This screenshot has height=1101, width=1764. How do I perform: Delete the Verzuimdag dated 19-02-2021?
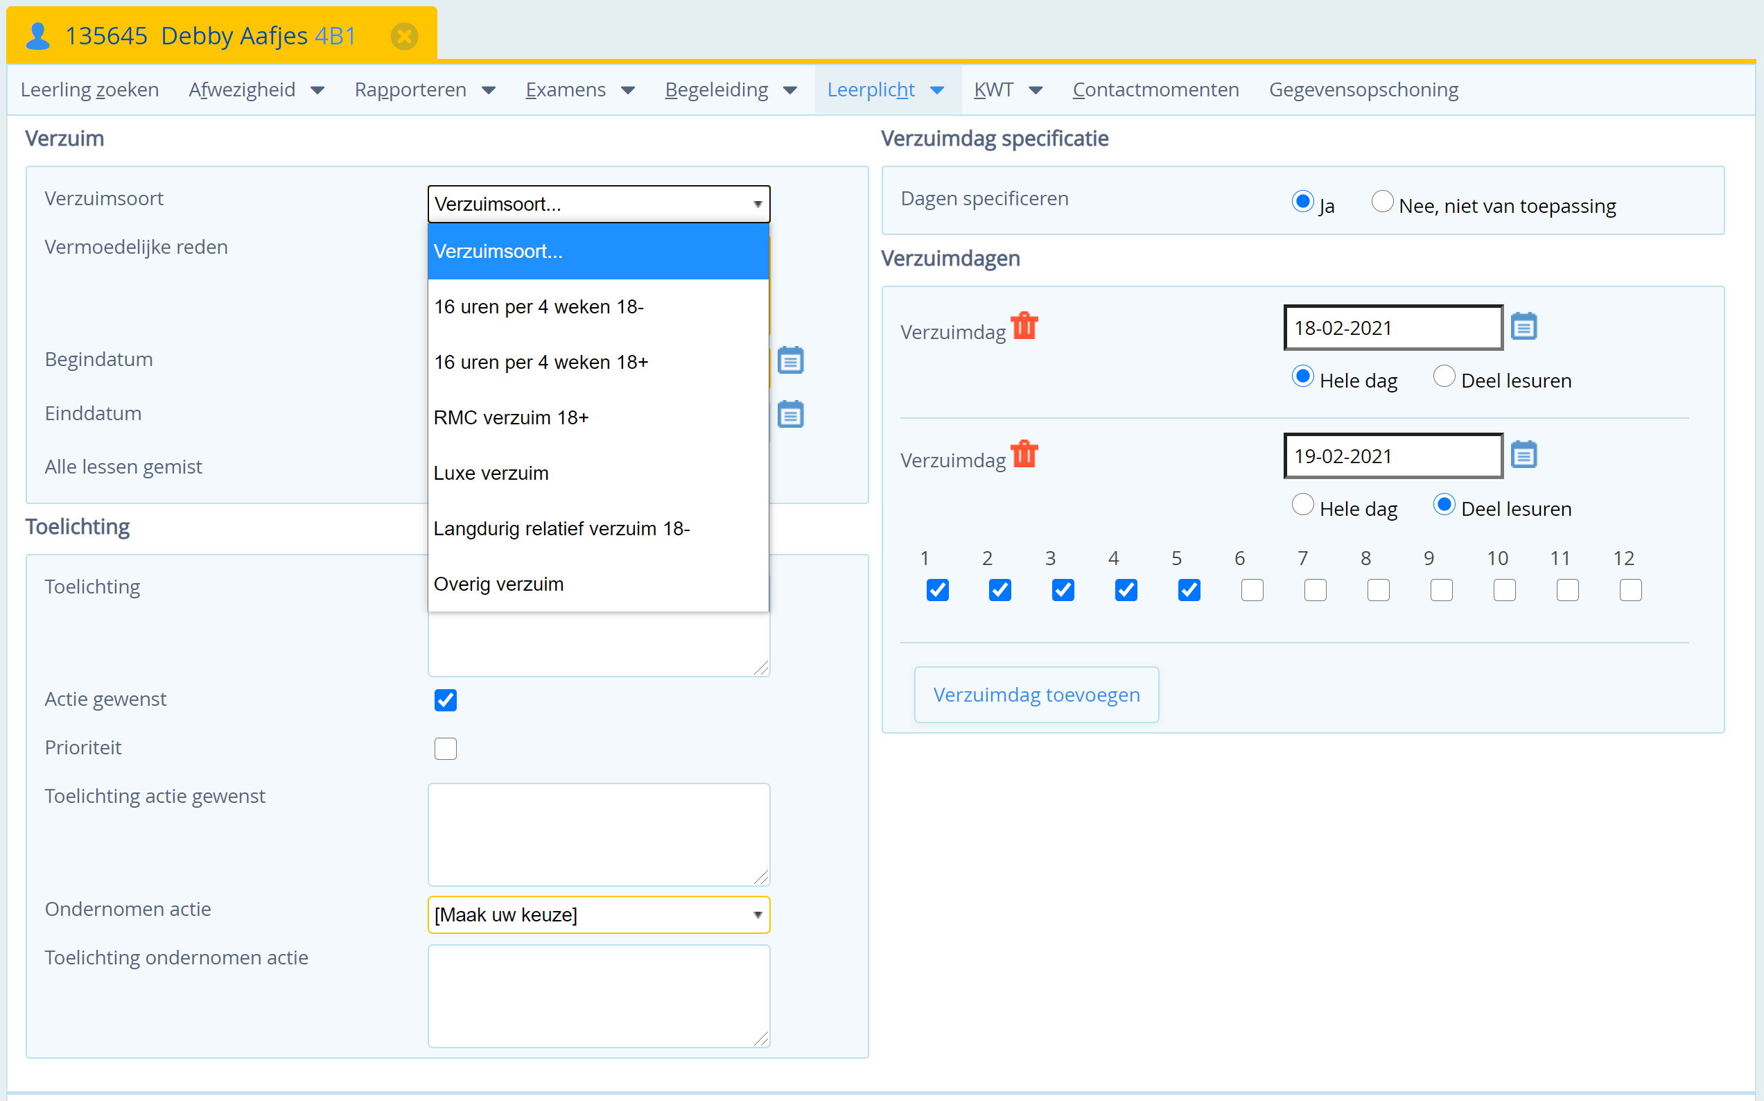pos(1024,453)
